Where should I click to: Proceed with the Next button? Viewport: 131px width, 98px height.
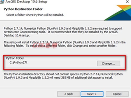92,94
